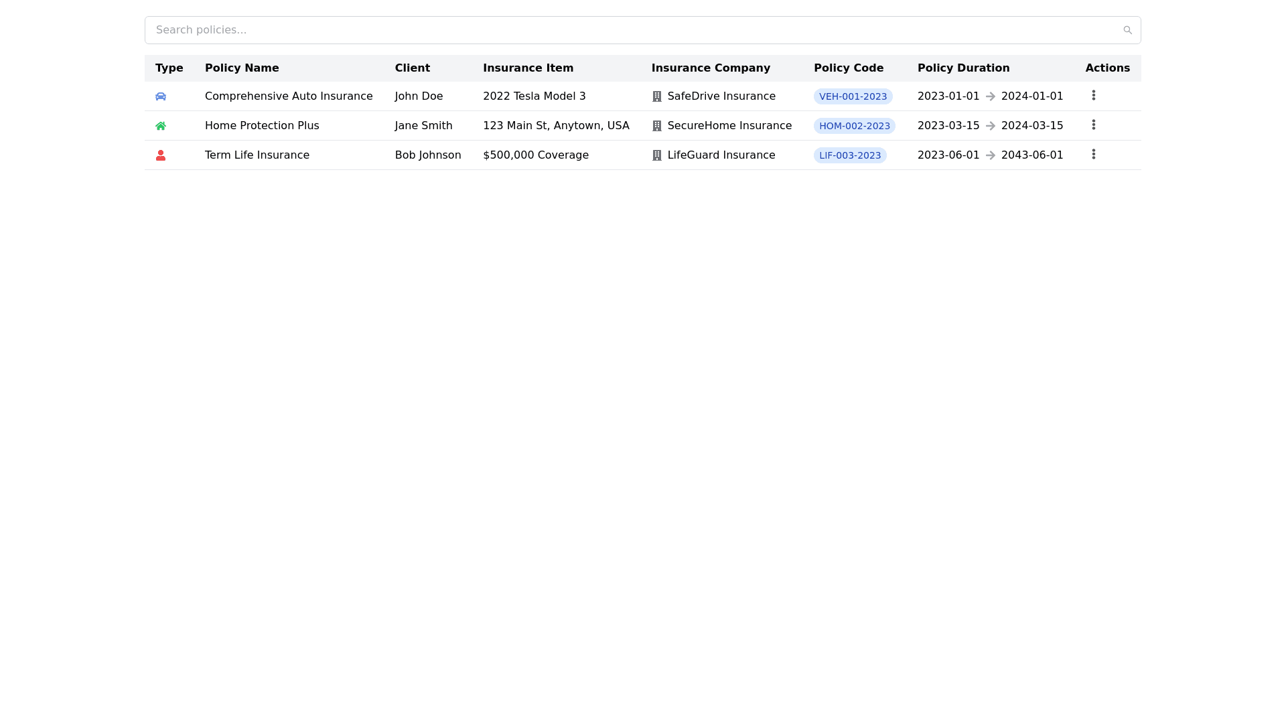Click the building icon beside LifeGuard Insurance
This screenshot has height=723, width=1286.
point(656,155)
